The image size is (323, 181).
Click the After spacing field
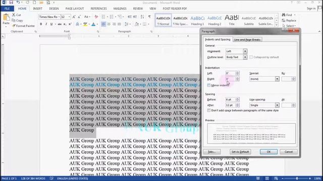[231, 105]
